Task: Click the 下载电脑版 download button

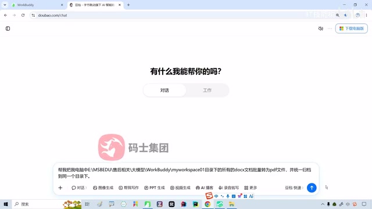Action: point(351,28)
